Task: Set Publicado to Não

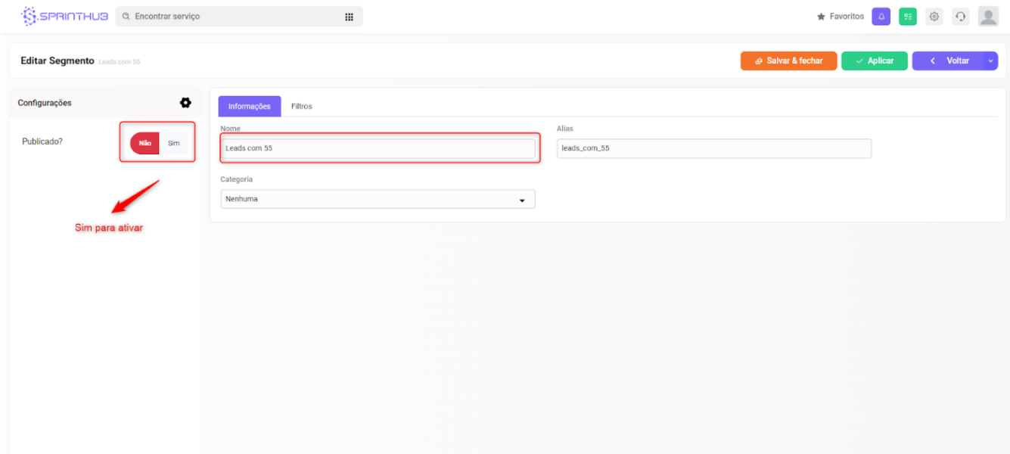Action: (145, 143)
